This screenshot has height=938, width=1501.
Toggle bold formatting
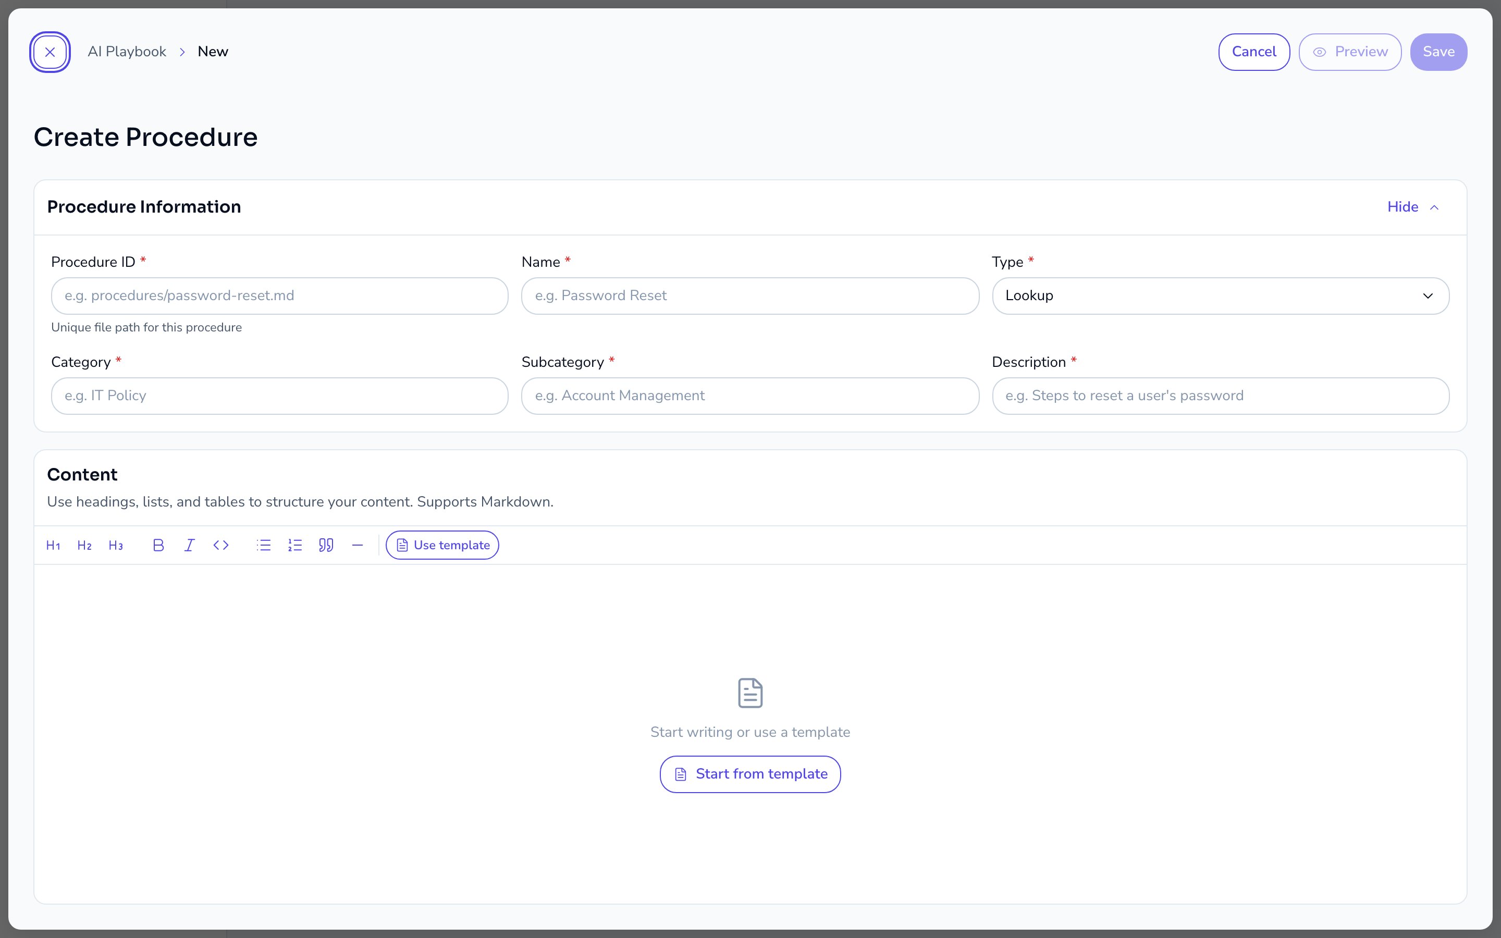tap(158, 545)
